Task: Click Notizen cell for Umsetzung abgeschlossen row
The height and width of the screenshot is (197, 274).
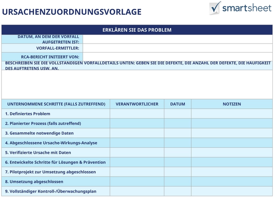Action: click(x=232, y=182)
